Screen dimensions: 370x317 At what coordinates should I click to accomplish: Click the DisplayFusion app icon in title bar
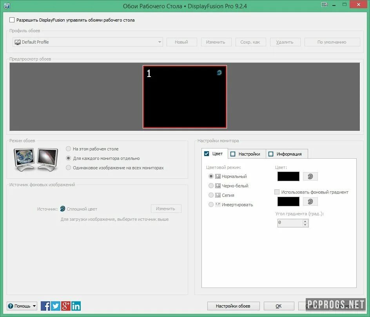click(7, 5)
